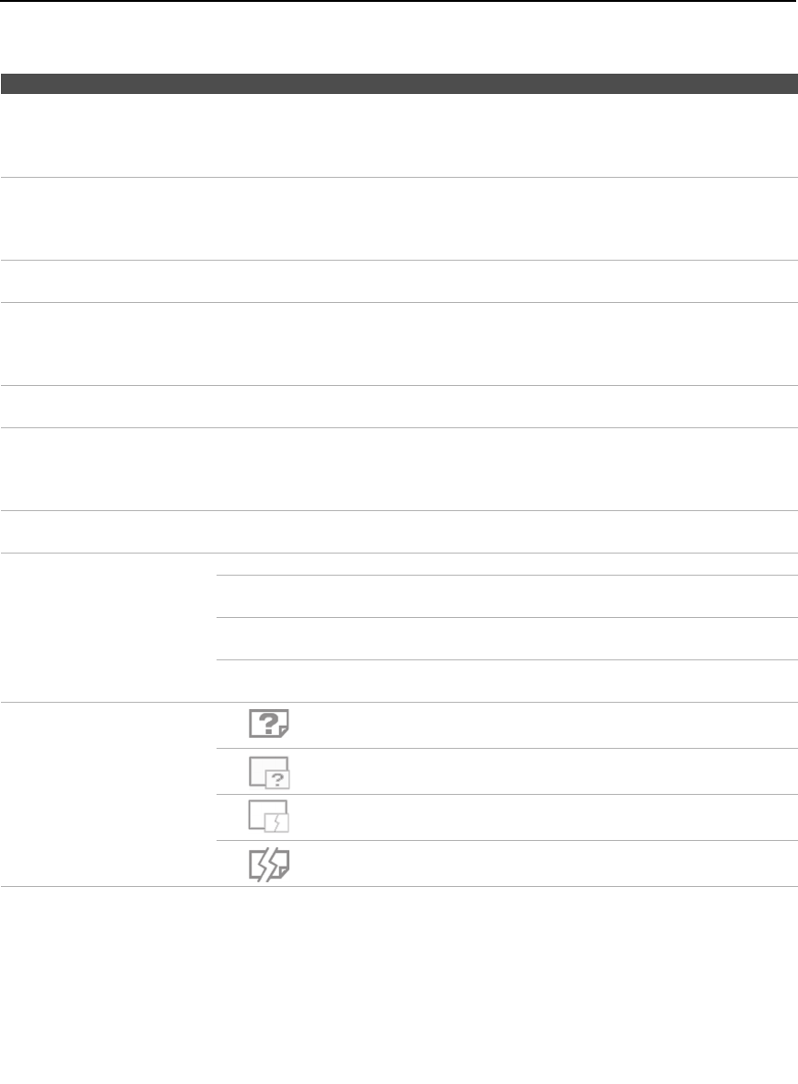Click the thin first sub-row above the icon section
This screenshot has height=1084, width=798.
click(x=506, y=564)
